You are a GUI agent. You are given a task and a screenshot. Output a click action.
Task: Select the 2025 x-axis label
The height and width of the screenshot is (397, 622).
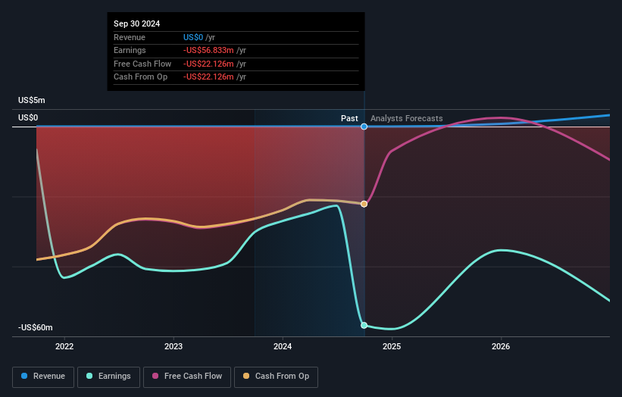pos(392,346)
